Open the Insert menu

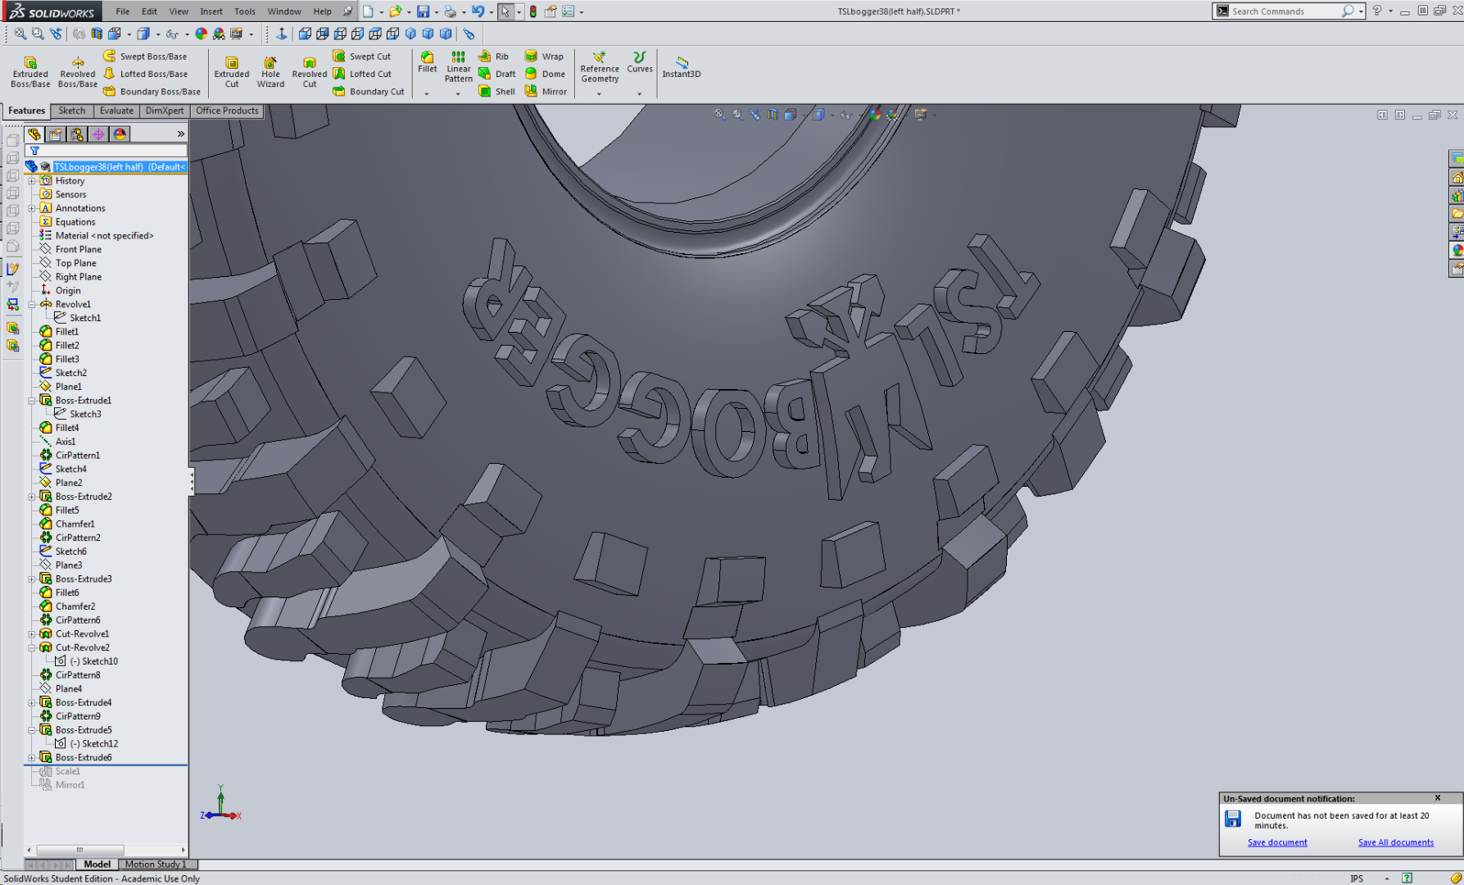[x=211, y=11]
